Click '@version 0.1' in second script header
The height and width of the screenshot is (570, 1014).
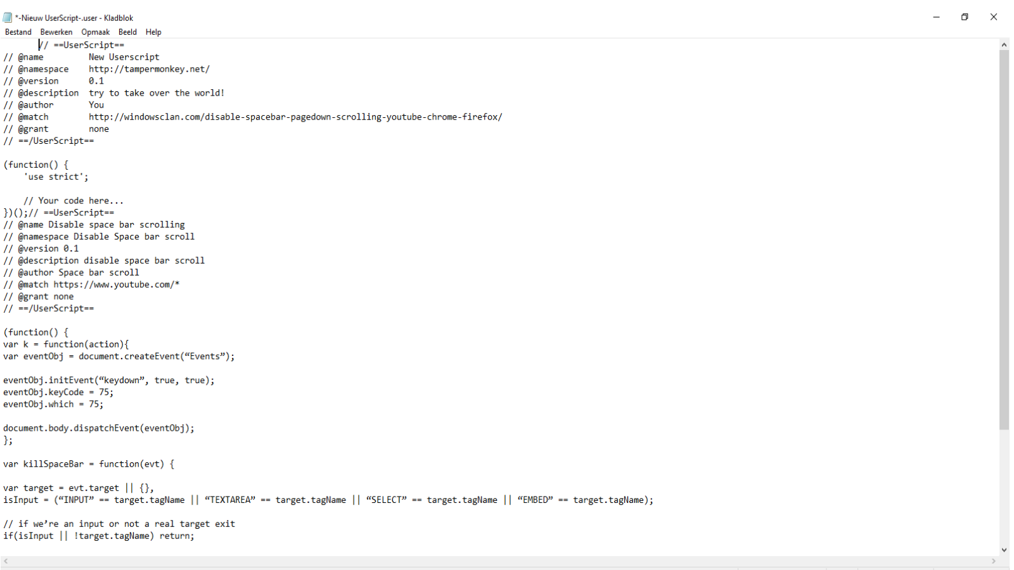(x=41, y=248)
